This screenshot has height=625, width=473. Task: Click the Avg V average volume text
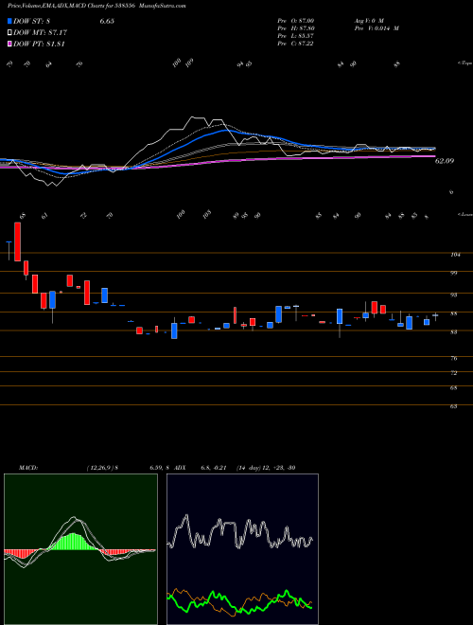(368, 20)
